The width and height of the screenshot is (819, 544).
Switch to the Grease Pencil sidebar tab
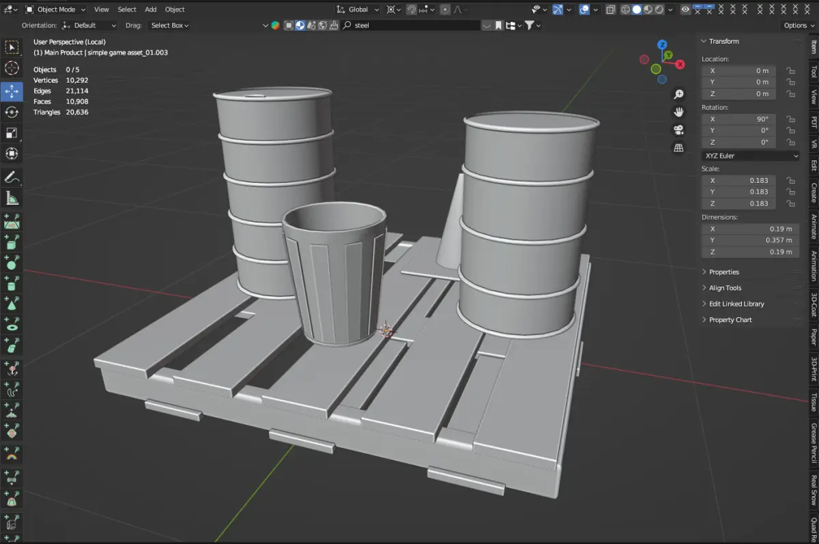coord(814,444)
